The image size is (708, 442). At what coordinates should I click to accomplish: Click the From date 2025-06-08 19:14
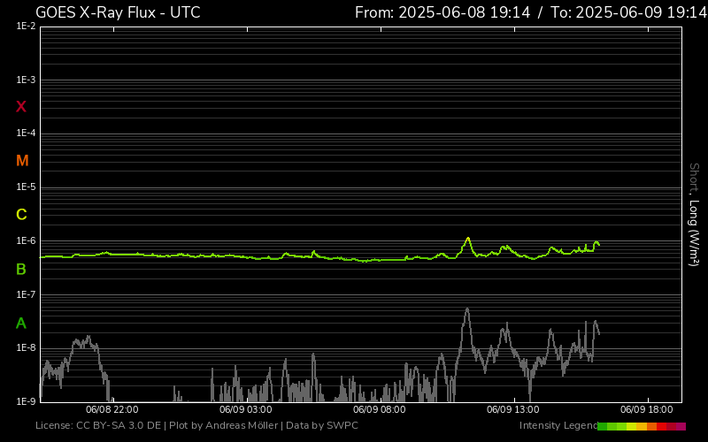click(442, 12)
